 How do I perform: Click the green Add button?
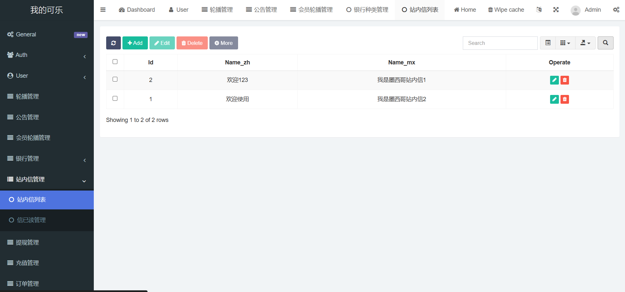(135, 43)
